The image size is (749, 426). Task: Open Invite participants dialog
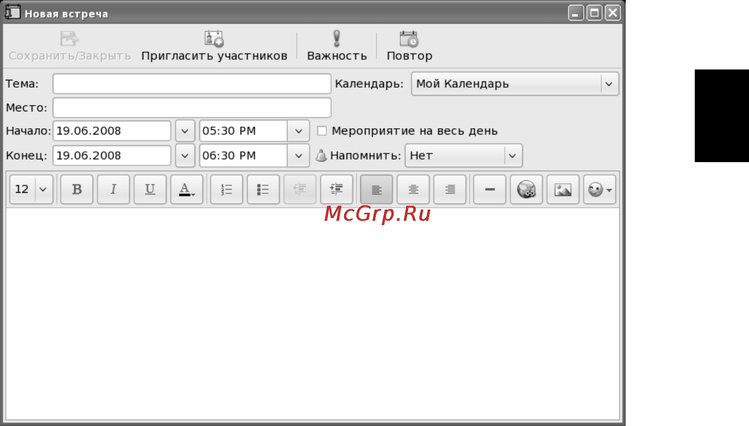[x=214, y=46]
